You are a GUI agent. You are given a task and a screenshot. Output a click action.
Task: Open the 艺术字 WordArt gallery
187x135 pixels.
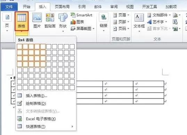(x=157, y=22)
